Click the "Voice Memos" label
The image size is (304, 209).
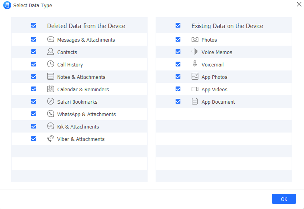point(217,52)
